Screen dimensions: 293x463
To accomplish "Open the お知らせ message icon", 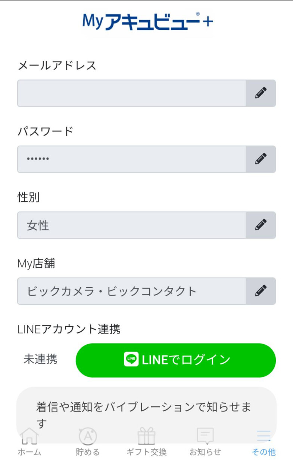I will [x=205, y=436].
